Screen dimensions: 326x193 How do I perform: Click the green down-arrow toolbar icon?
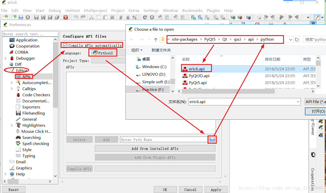click(233, 17)
